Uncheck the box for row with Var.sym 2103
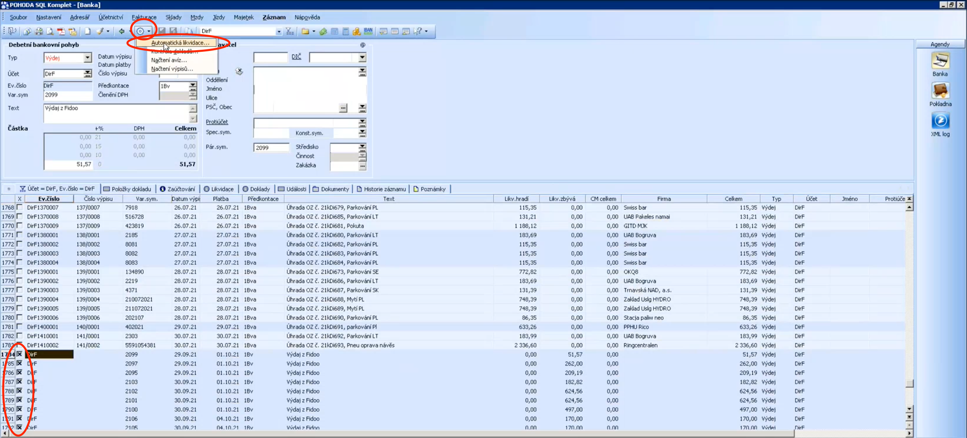Image resolution: width=967 pixels, height=438 pixels. click(x=19, y=381)
